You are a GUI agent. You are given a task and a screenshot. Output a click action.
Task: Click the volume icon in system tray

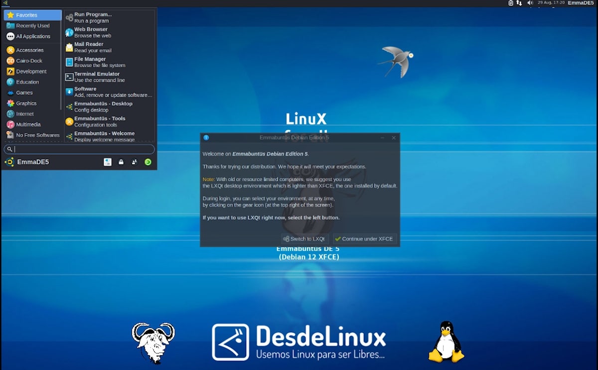530,3
